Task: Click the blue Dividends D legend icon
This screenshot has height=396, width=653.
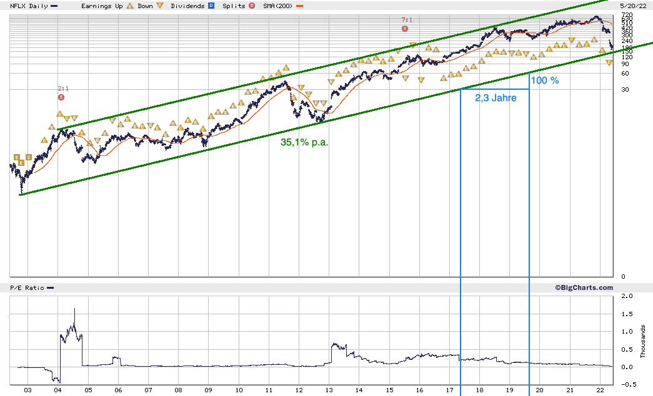Action: point(211,6)
